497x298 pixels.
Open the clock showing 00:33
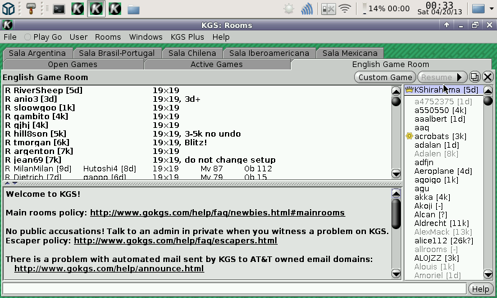440,9
